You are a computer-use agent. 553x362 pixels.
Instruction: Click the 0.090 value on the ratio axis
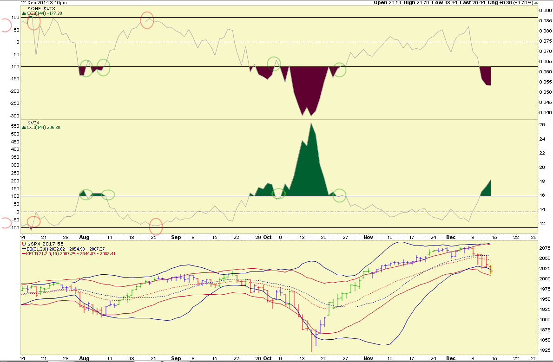545,11
